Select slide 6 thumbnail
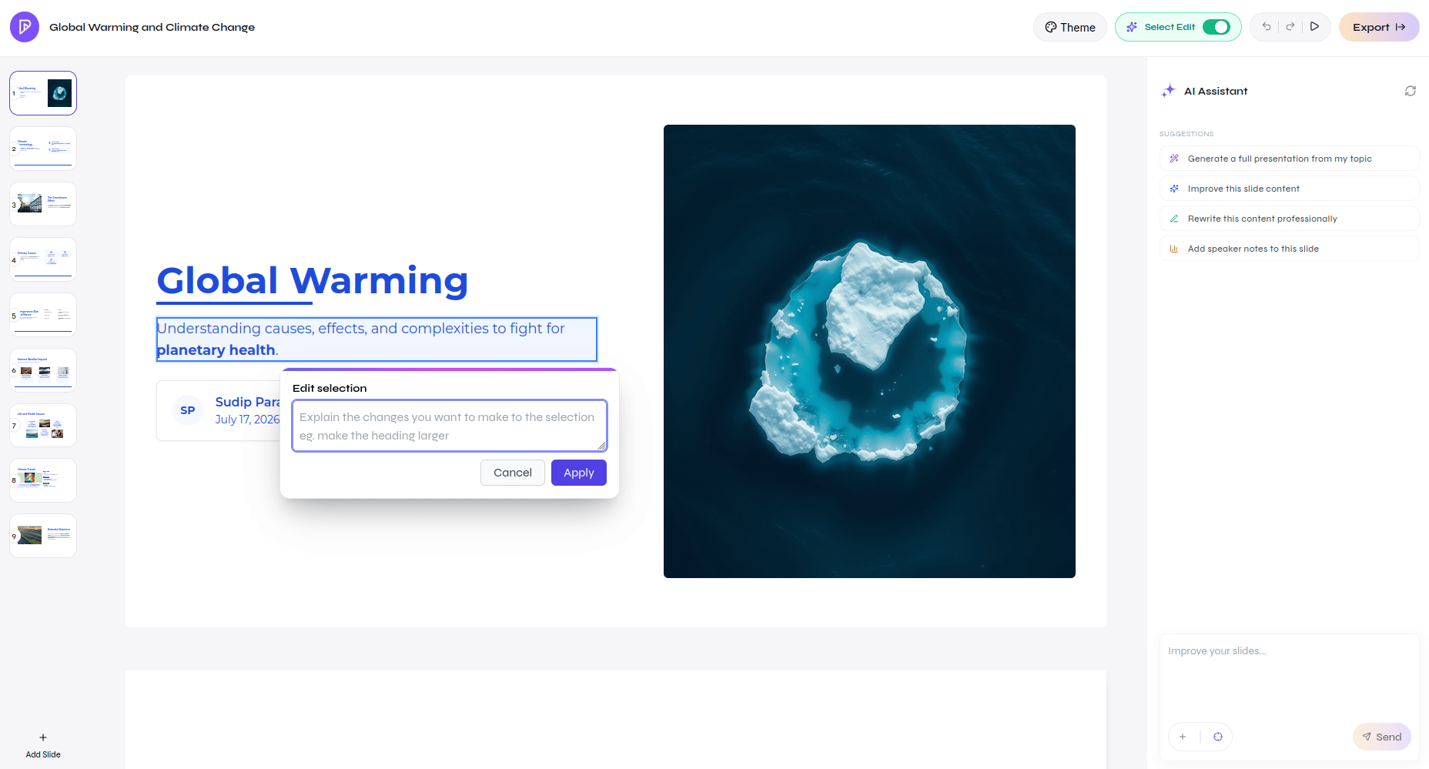1429x769 pixels. pos(43,370)
